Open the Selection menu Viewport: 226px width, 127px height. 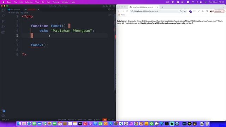coord(29,2)
